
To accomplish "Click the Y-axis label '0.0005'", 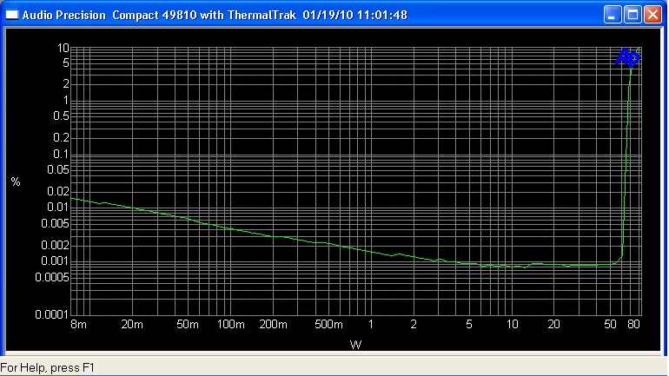I will (x=52, y=278).
